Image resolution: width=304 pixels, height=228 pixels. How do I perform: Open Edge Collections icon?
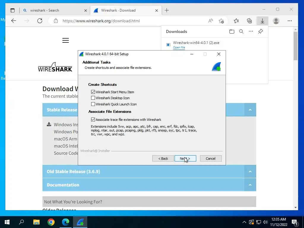click(x=249, y=21)
